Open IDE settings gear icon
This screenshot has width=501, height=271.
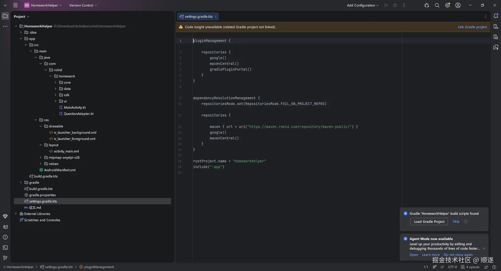coord(448,5)
